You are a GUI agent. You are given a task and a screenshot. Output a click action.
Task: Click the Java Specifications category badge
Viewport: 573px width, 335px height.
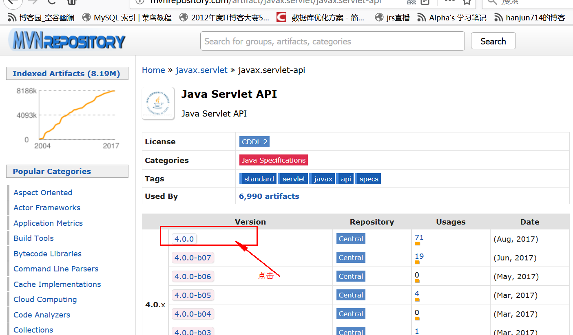pos(274,160)
